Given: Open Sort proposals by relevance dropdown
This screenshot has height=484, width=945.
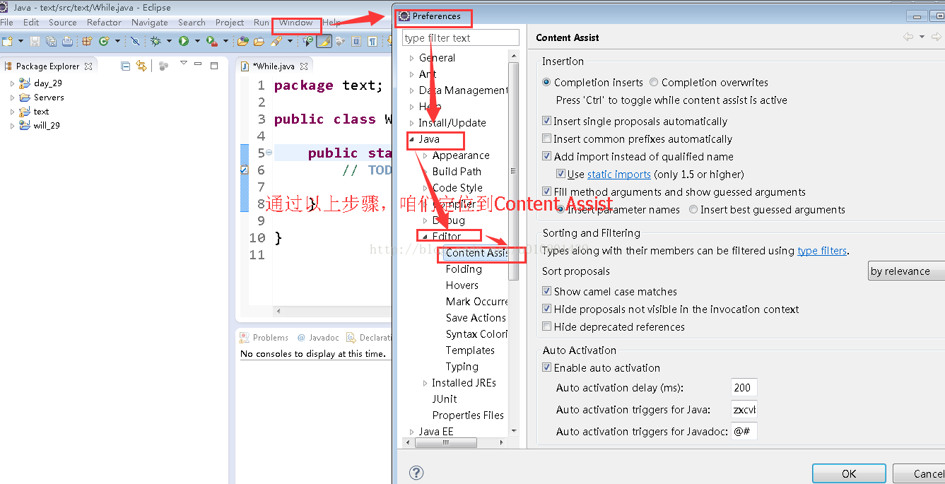Looking at the screenshot, I should pos(906,271).
